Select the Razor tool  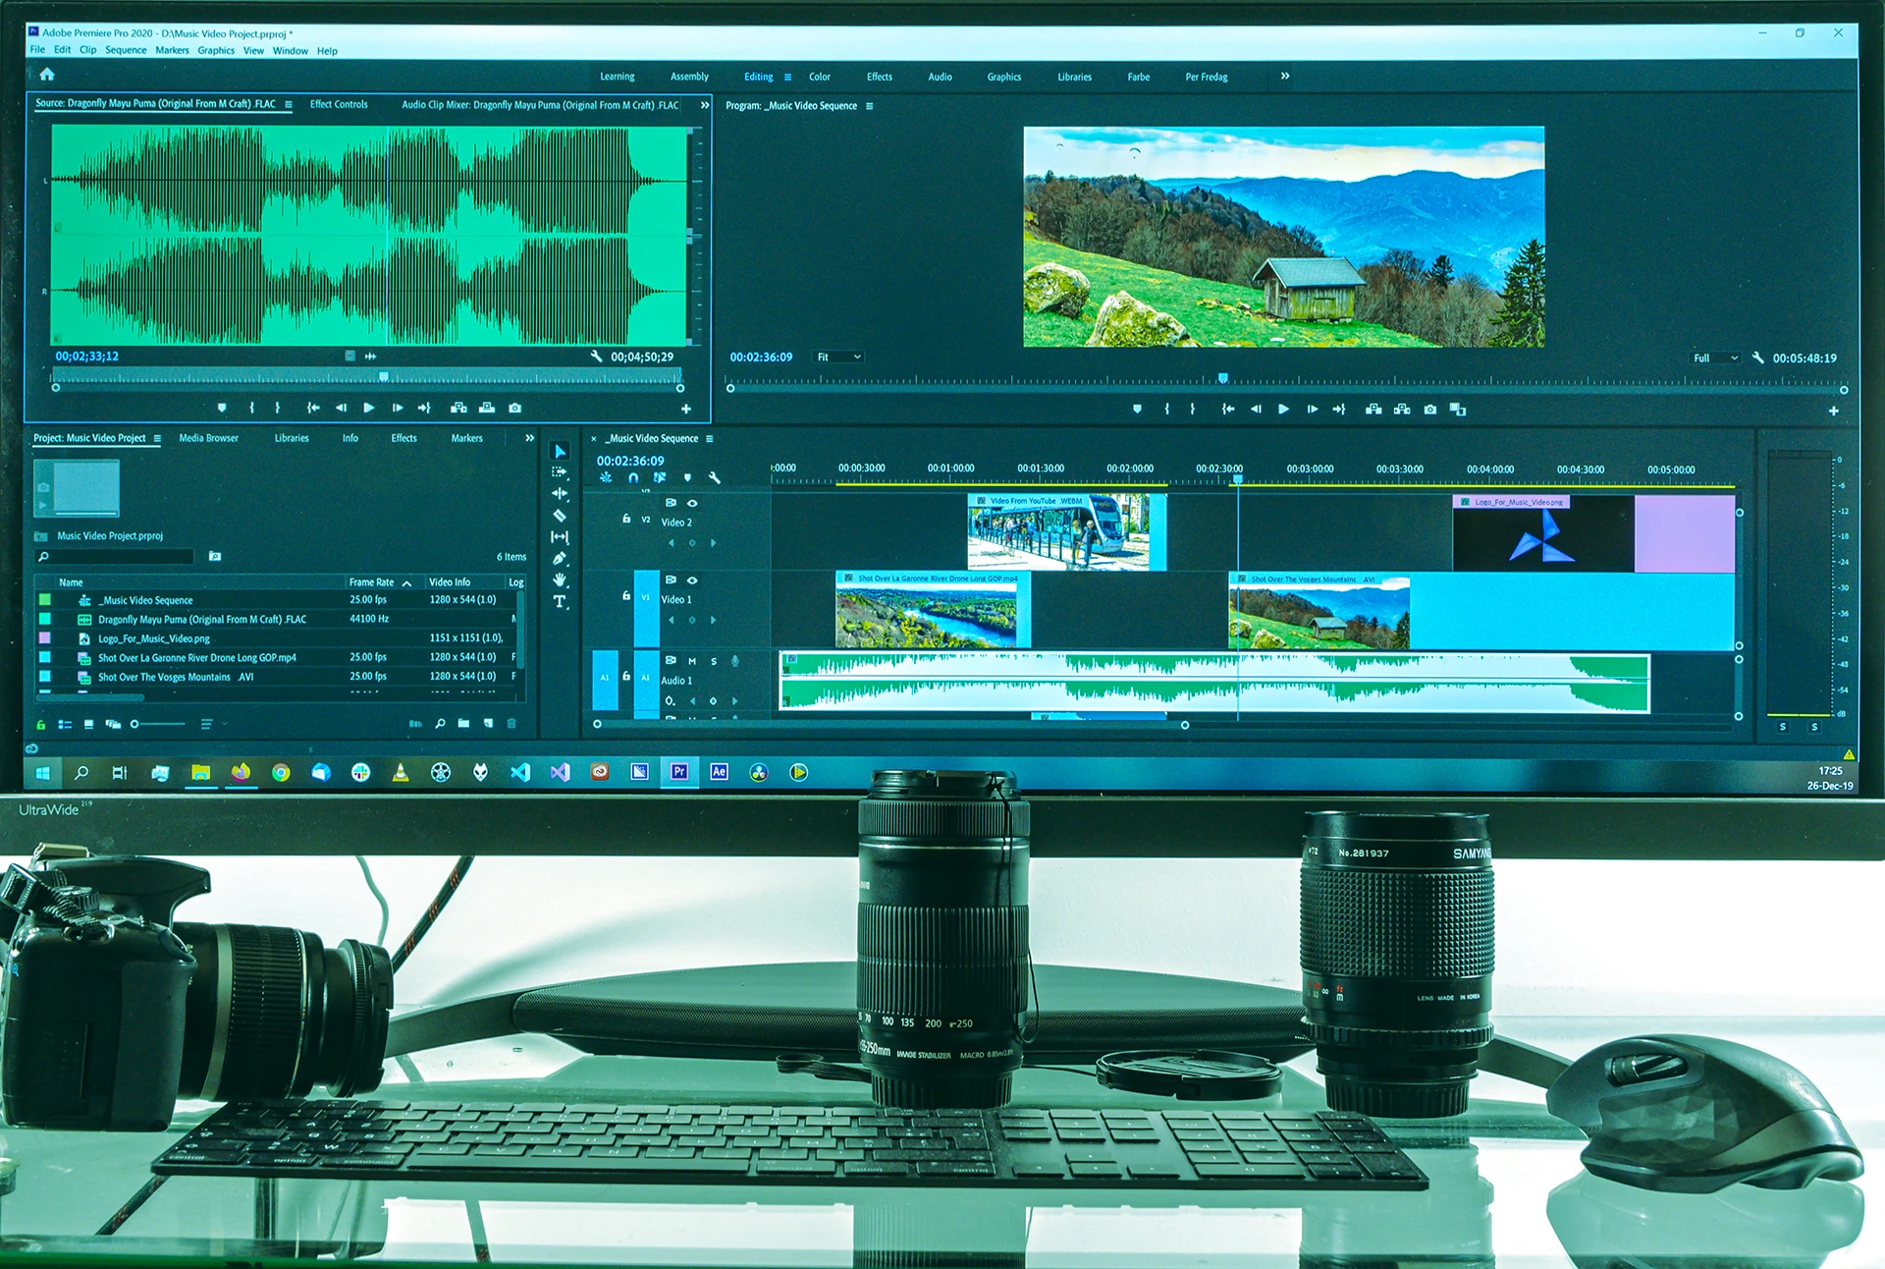(x=560, y=516)
